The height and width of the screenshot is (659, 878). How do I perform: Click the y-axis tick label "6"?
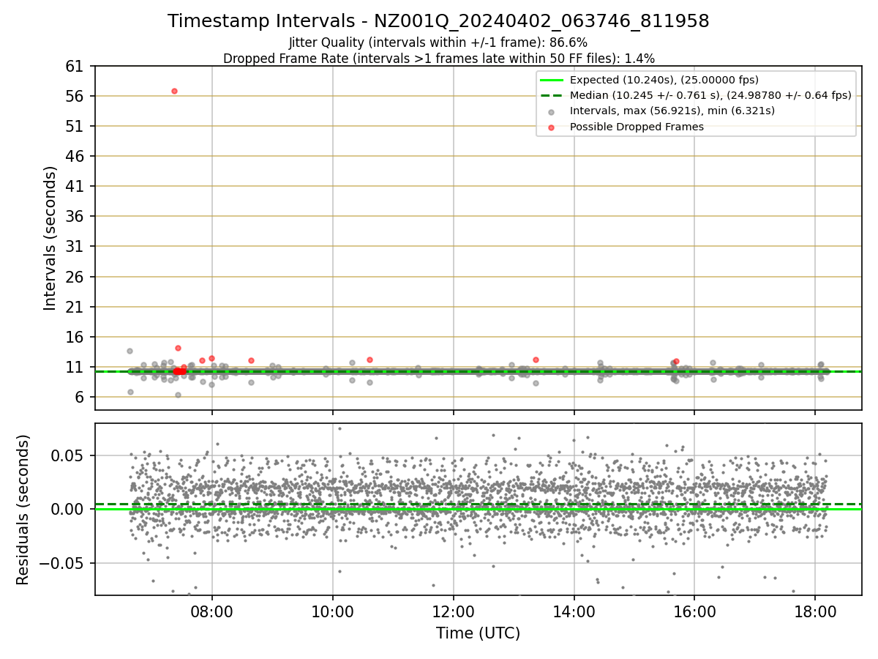click(80, 398)
